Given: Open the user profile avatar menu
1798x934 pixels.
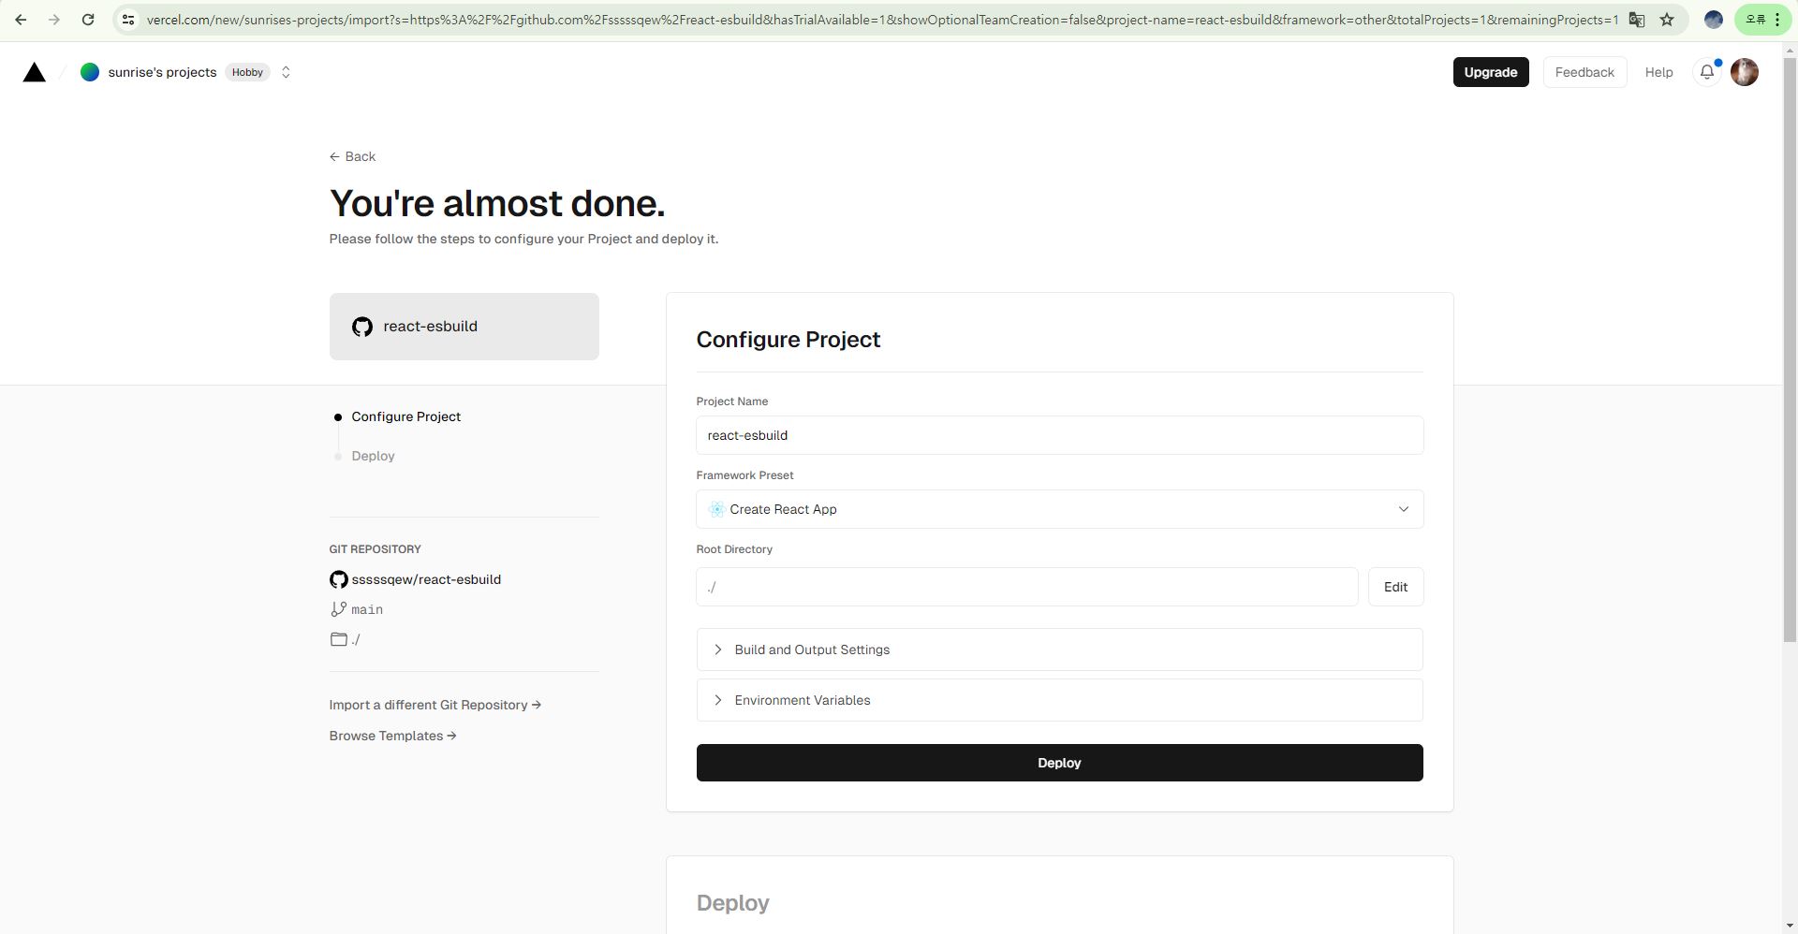Looking at the screenshot, I should [x=1744, y=72].
